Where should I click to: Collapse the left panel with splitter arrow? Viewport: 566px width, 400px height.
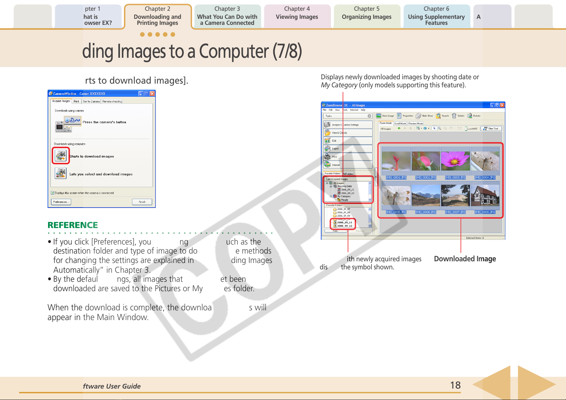376,177
